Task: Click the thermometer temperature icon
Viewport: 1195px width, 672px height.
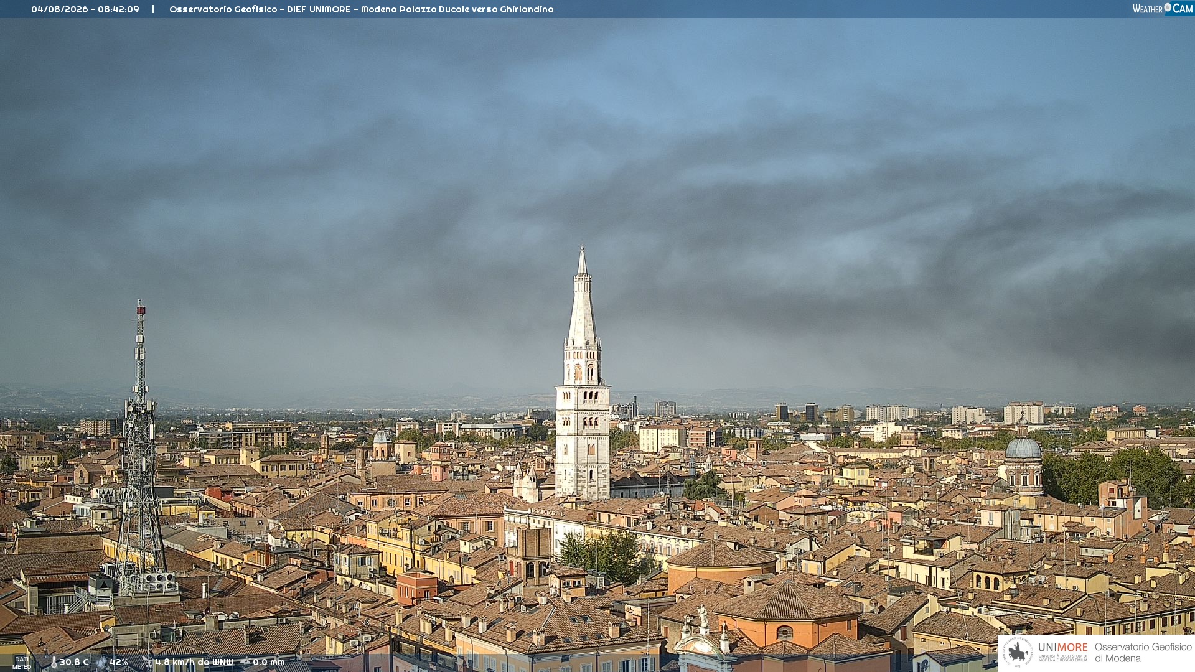Action: [x=54, y=663]
